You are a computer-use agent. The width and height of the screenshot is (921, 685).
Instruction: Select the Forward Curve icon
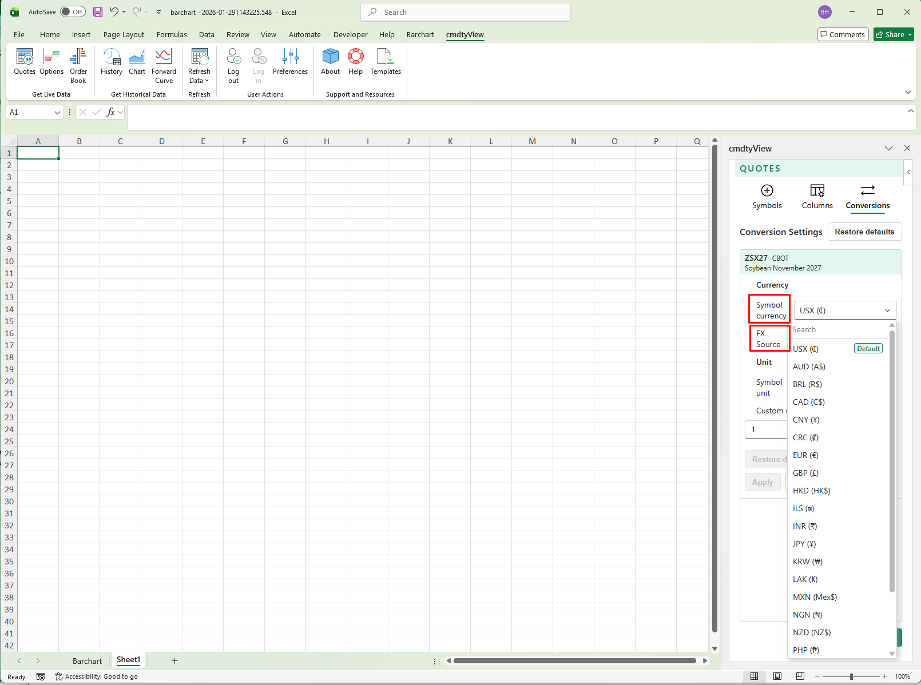click(x=164, y=62)
